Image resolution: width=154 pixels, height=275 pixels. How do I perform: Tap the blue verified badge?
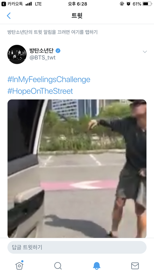58,51
